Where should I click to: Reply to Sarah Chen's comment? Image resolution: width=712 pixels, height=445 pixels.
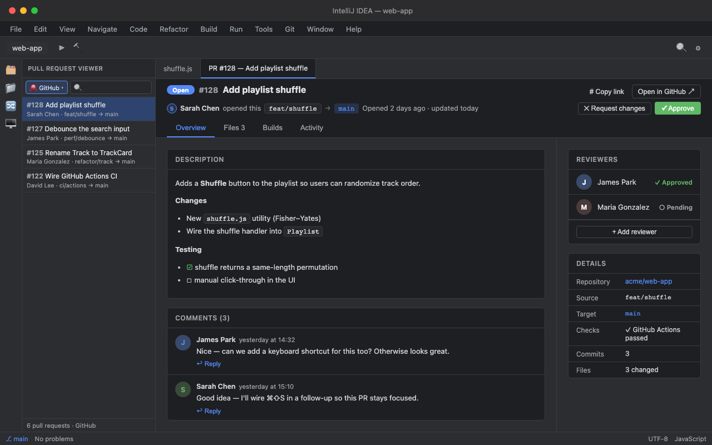point(209,411)
